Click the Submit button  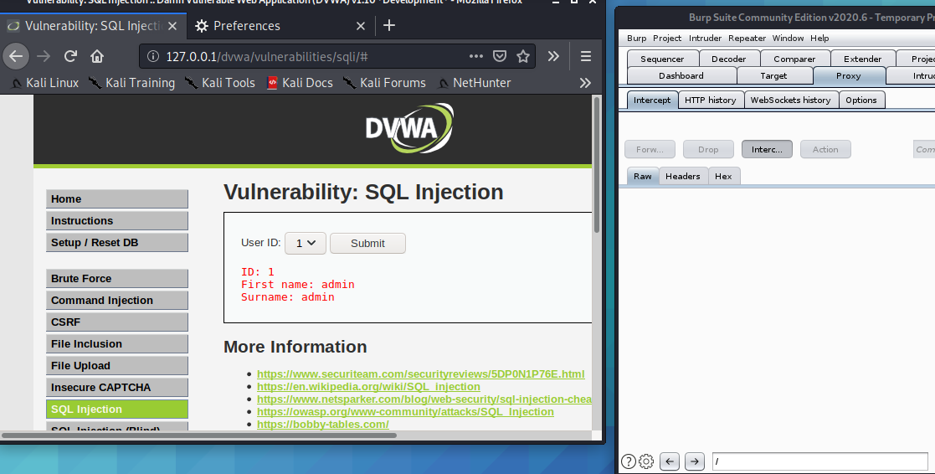tap(368, 243)
